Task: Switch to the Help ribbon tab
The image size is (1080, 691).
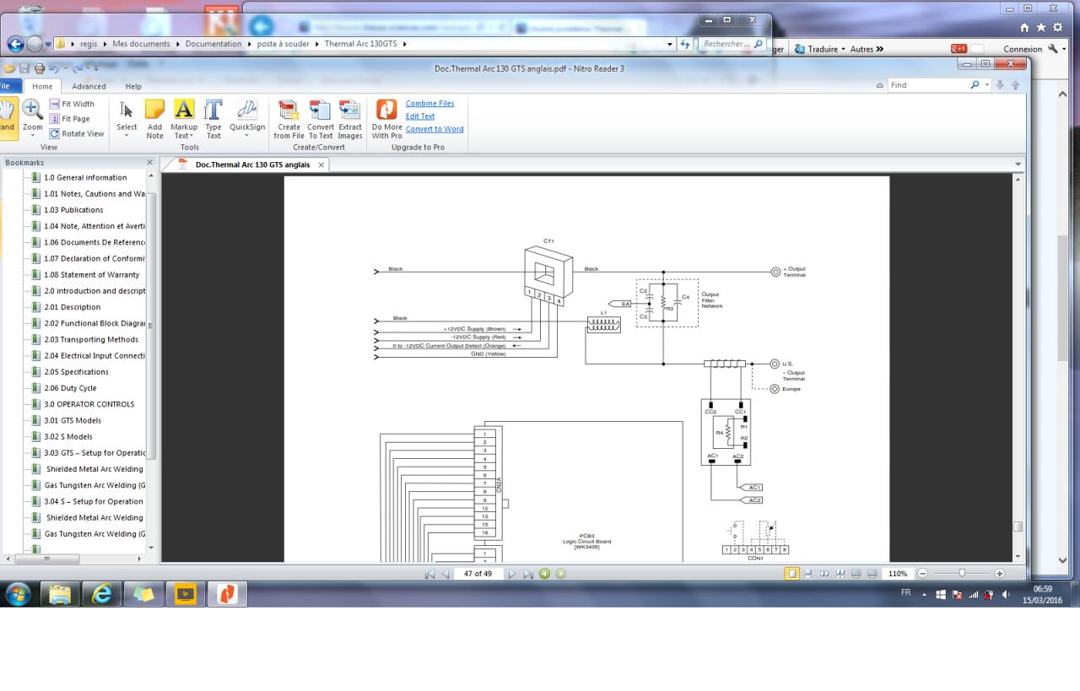Action: click(133, 86)
